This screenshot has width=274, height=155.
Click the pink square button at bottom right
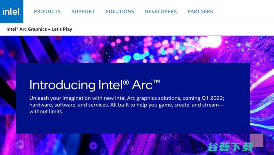click(257, 140)
